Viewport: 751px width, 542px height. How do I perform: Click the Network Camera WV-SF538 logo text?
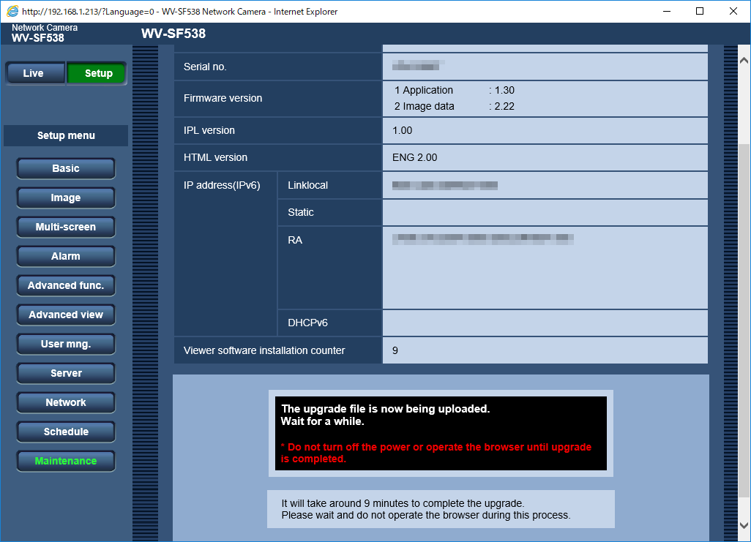45,33
